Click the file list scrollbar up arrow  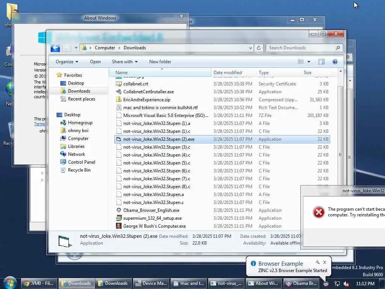pyautogui.click(x=340, y=71)
